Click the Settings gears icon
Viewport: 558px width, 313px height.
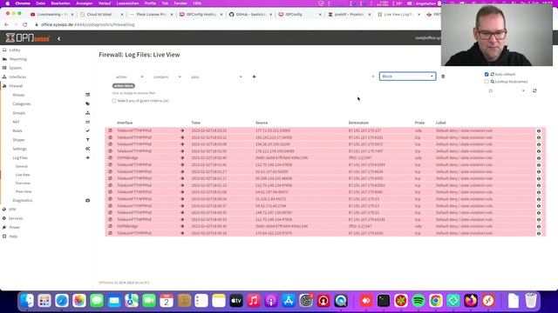(x=87, y=149)
